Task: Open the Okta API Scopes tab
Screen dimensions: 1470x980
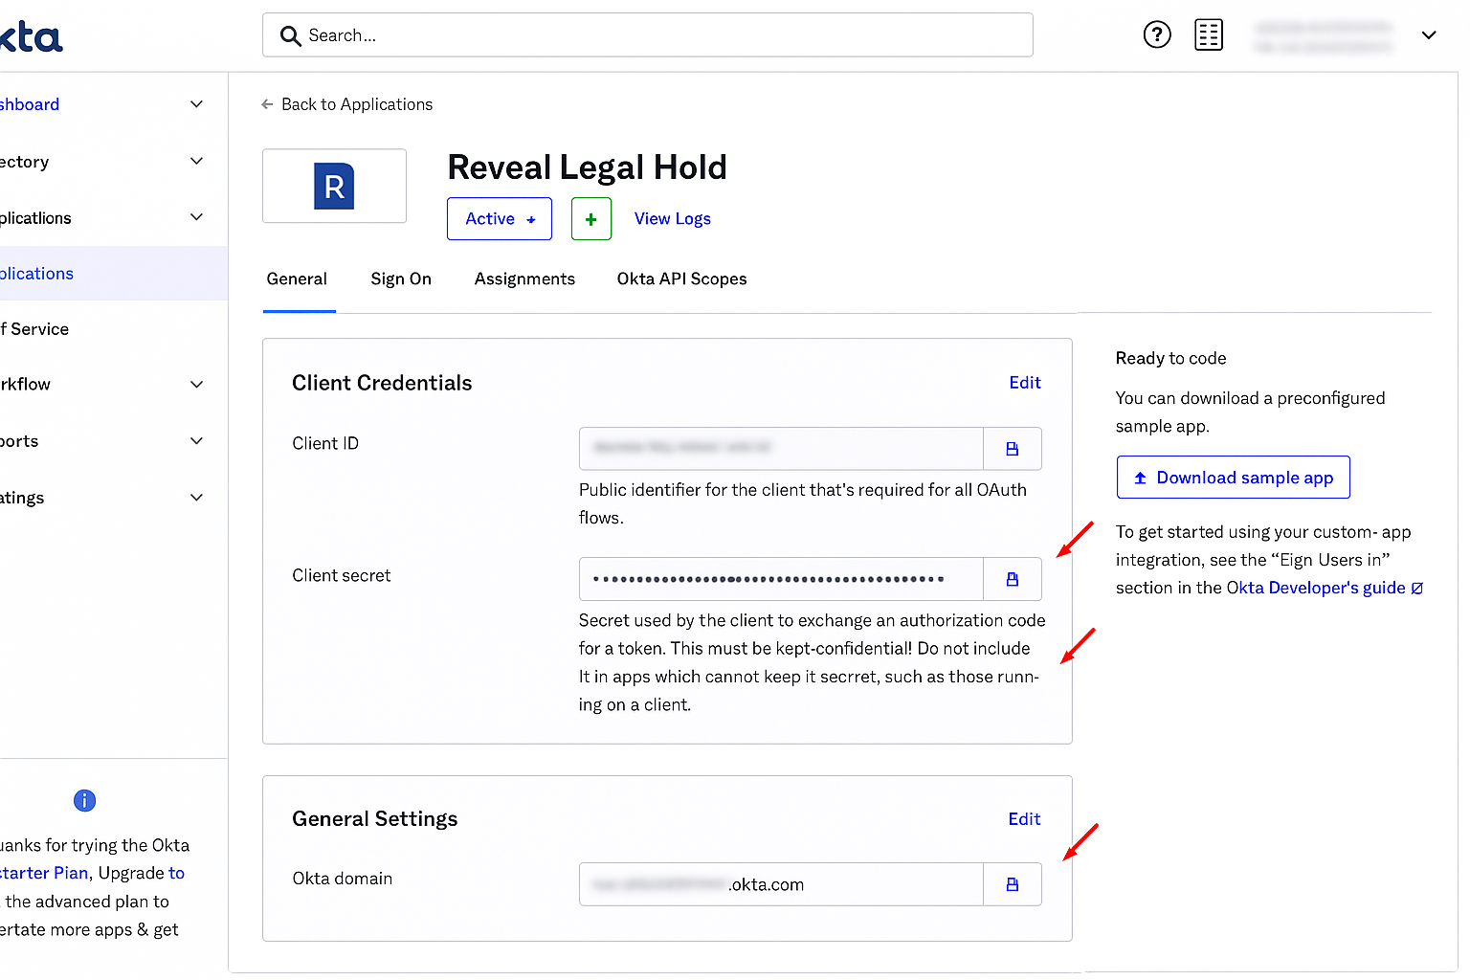Action: click(681, 278)
